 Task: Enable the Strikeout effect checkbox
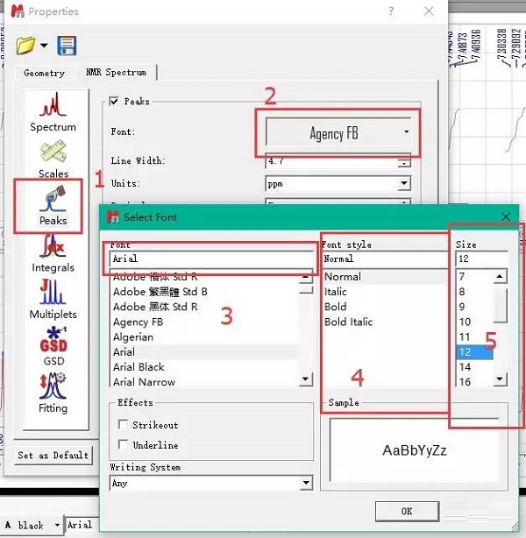123,425
